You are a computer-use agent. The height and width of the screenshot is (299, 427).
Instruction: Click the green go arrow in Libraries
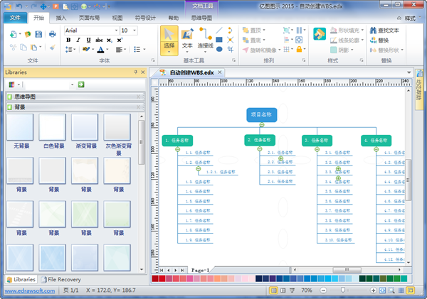pyautogui.click(x=81, y=85)
